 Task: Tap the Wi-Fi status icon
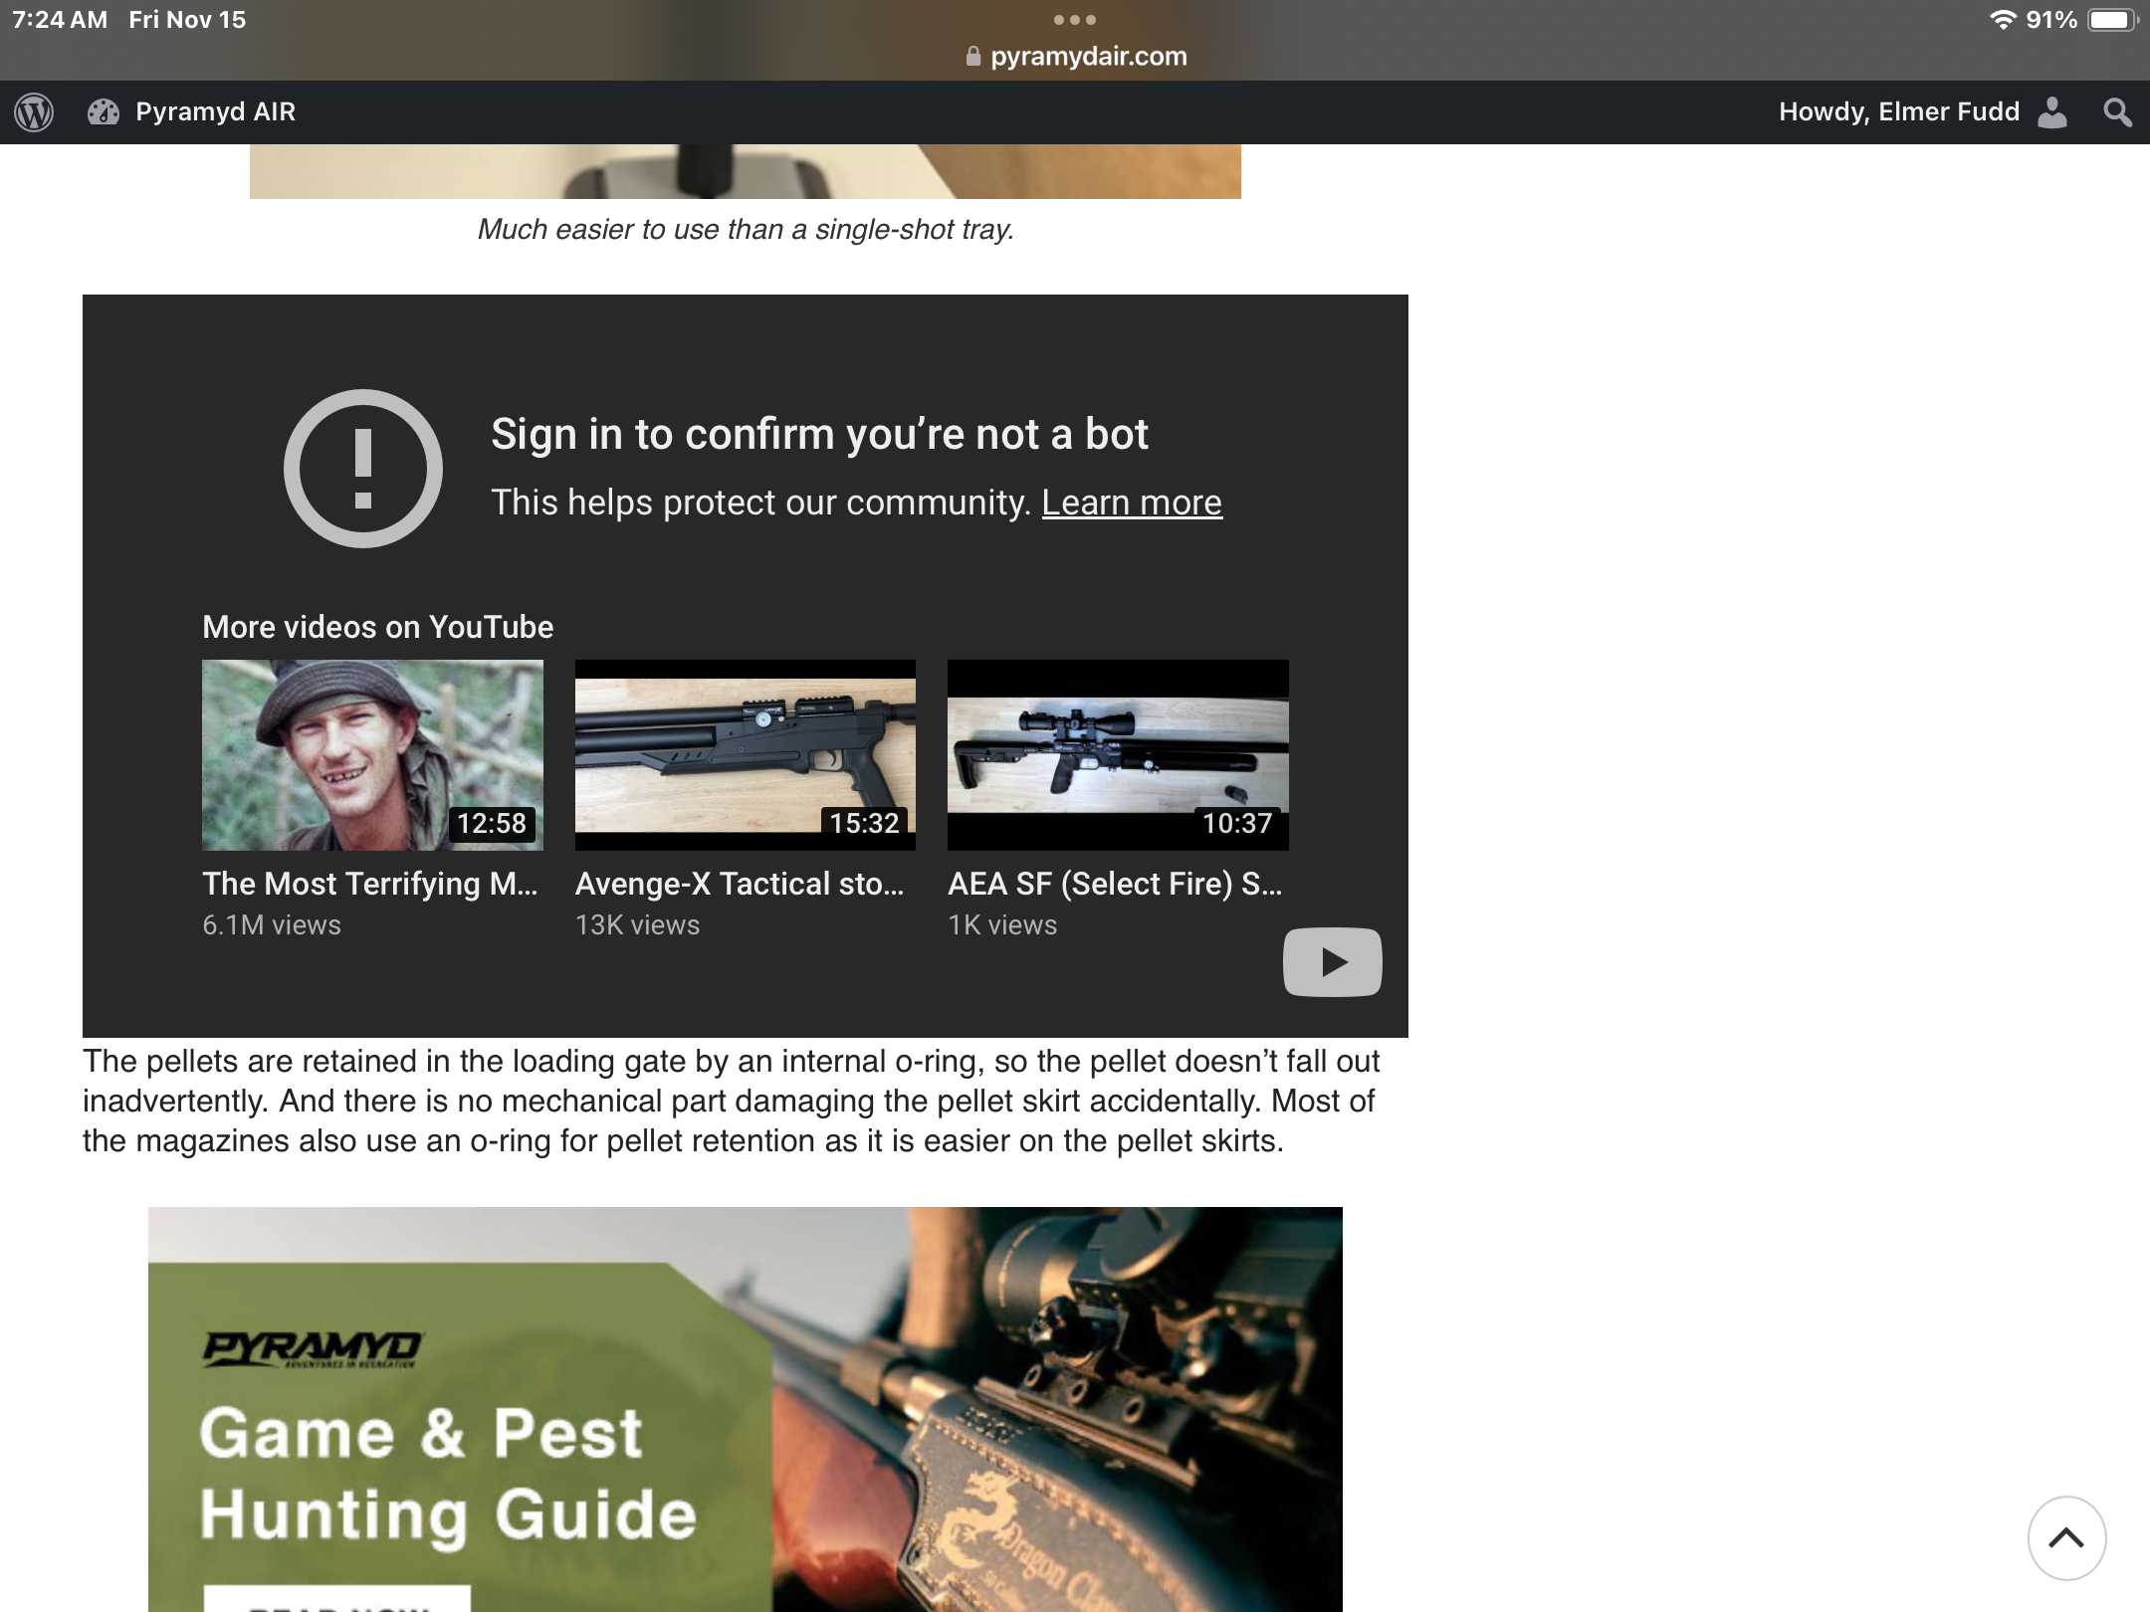pyautogui.click(x=2003, y=20)
